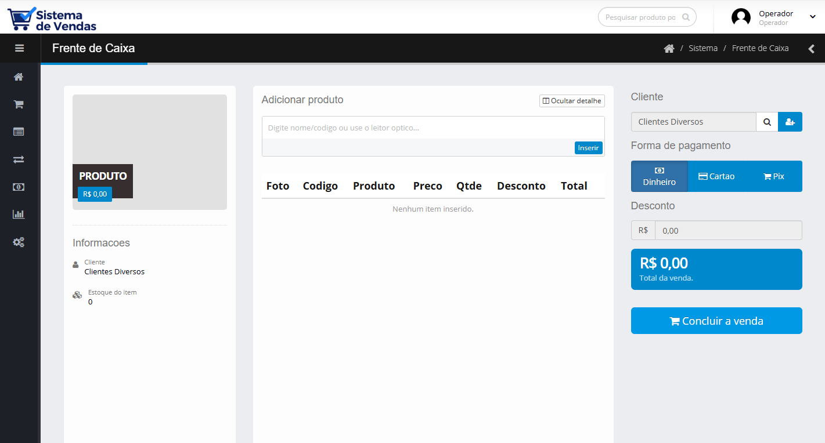Image resolution: width=825 pixels, height=443 pixels.
Task: Click the Operador profile avatar
Action: pos(741,17)
